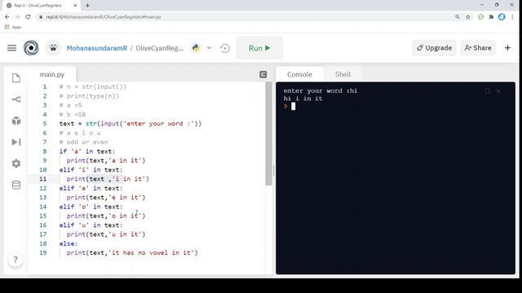Open the Packages cube icon in the sidebar

[x=16, y=120]
